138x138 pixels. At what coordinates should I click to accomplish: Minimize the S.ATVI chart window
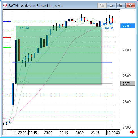(111, 5)
